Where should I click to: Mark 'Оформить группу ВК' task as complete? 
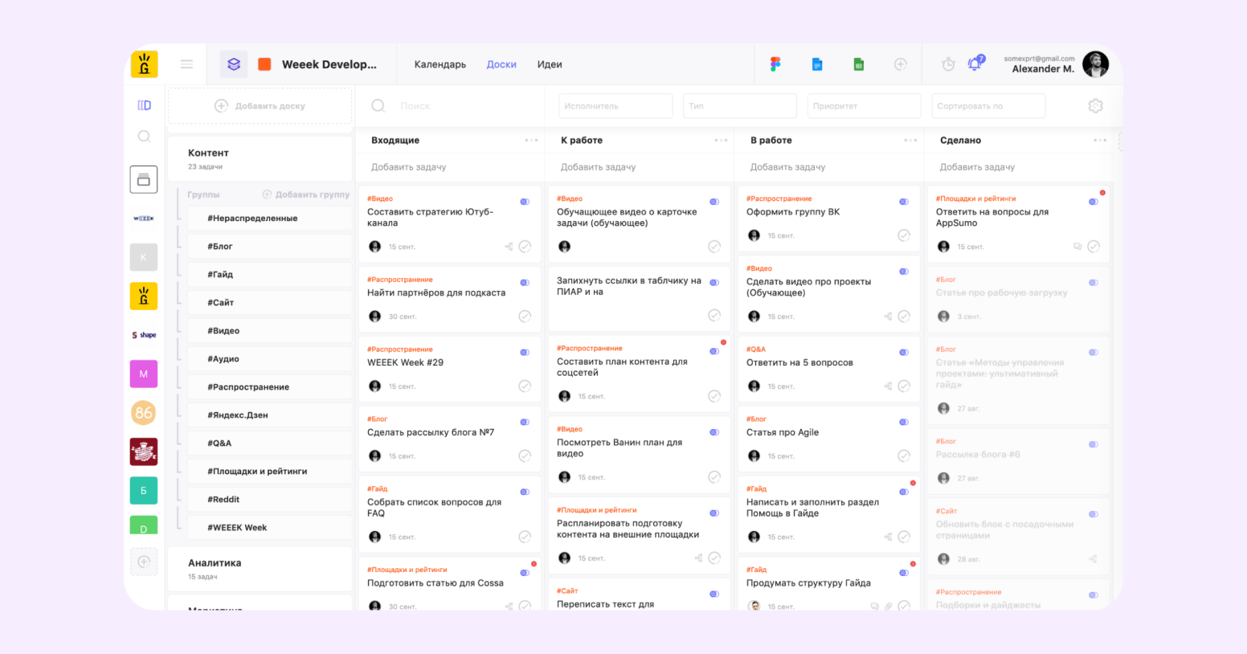[x=904, y=235]
